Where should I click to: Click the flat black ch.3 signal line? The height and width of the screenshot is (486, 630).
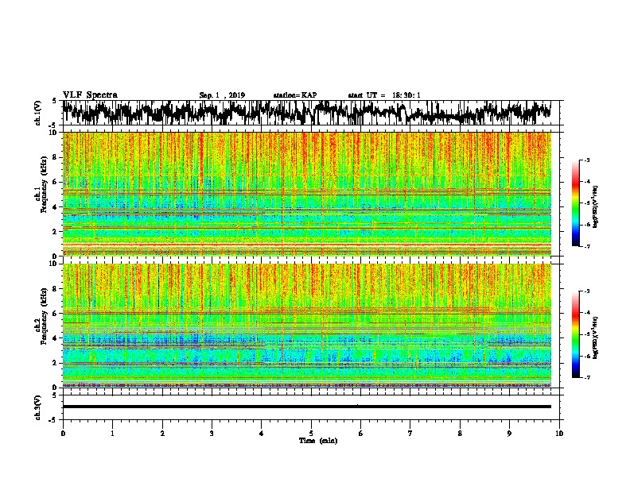[x=306, y=407]
